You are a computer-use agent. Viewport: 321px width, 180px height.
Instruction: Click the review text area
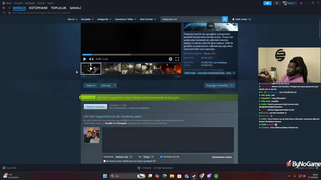click(168, 140)
